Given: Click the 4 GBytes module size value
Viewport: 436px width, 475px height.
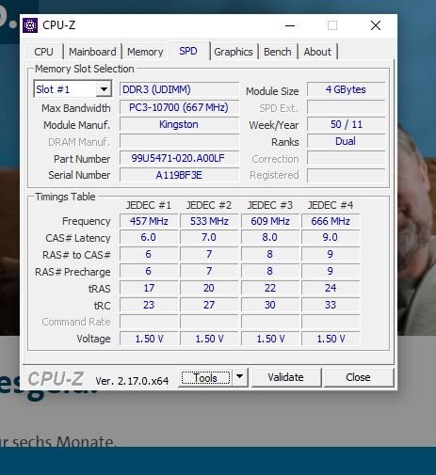Looking at the screenshot, I should coord(346,89).
